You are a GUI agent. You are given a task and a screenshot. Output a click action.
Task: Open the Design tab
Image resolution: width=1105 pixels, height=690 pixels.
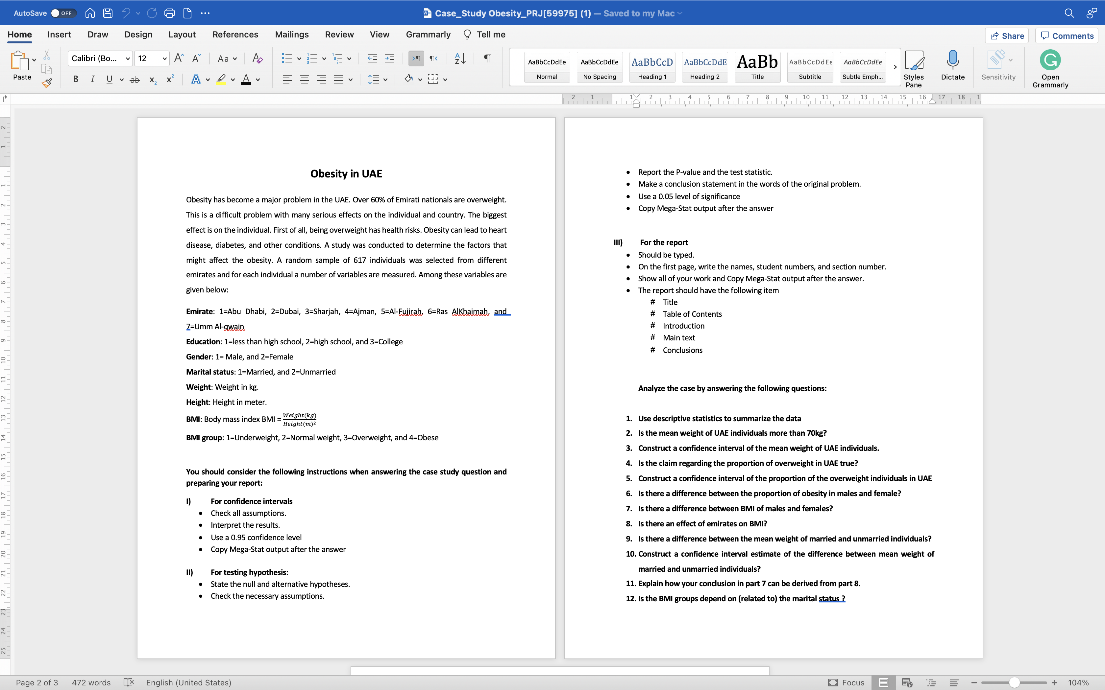138,35
